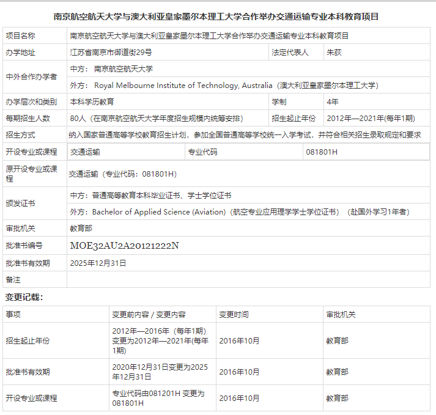The width and height of the screenshot is (436, 415).
Task: Click the 办学地址 label
Action: [x=20, y=53]
